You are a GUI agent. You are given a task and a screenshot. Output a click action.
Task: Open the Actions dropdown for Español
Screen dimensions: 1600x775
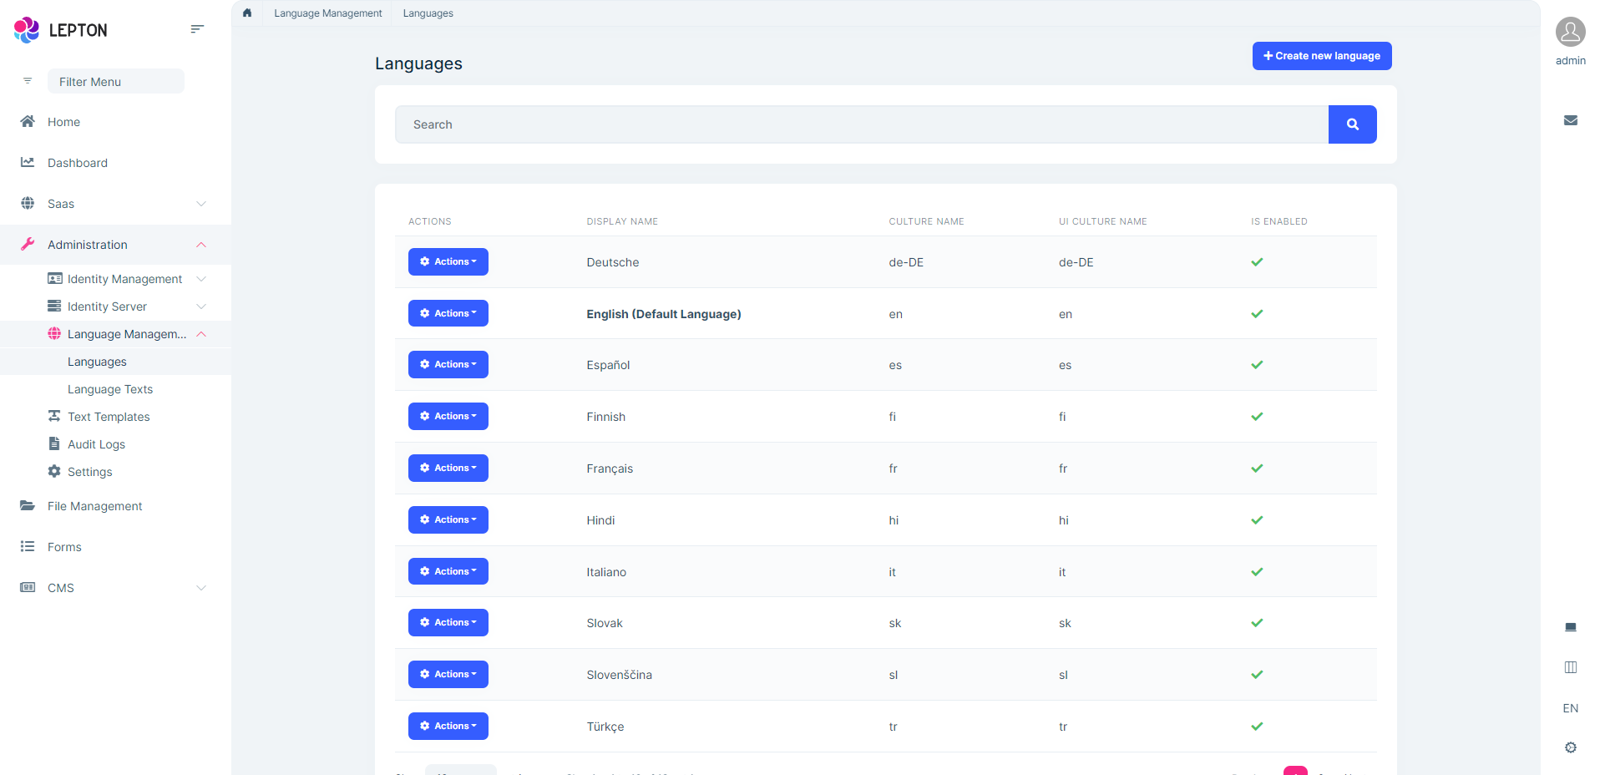point(448,364)
